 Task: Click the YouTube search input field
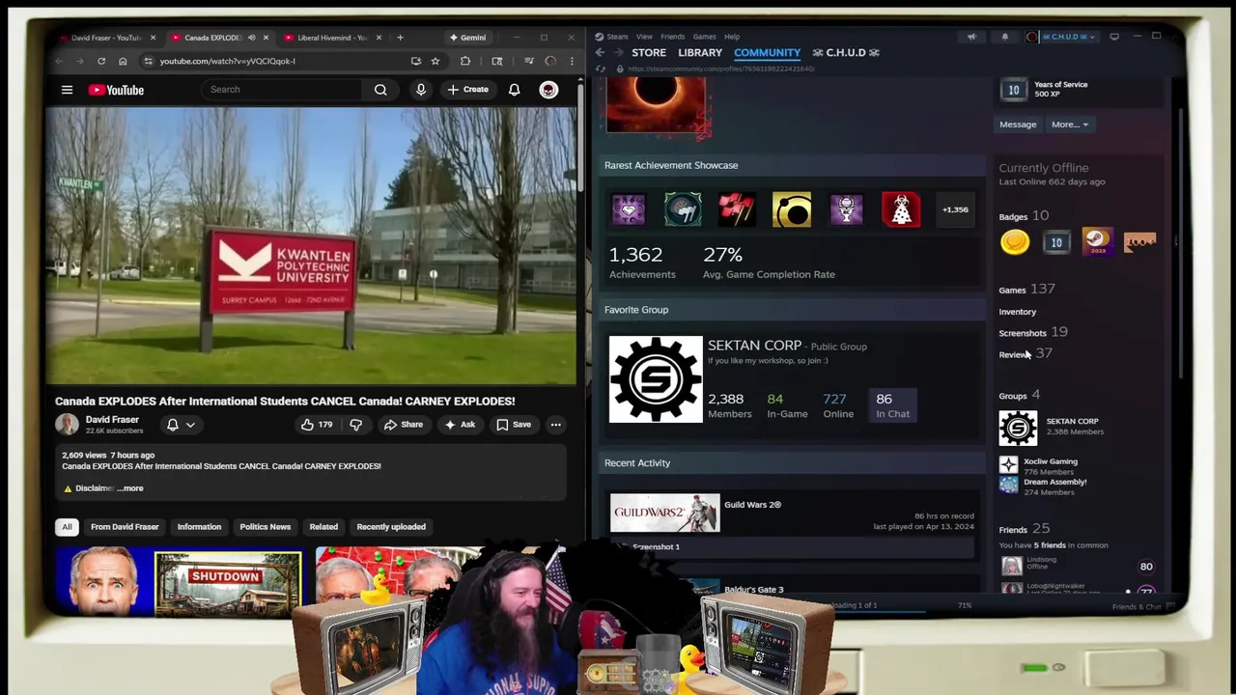pos(283,90)
